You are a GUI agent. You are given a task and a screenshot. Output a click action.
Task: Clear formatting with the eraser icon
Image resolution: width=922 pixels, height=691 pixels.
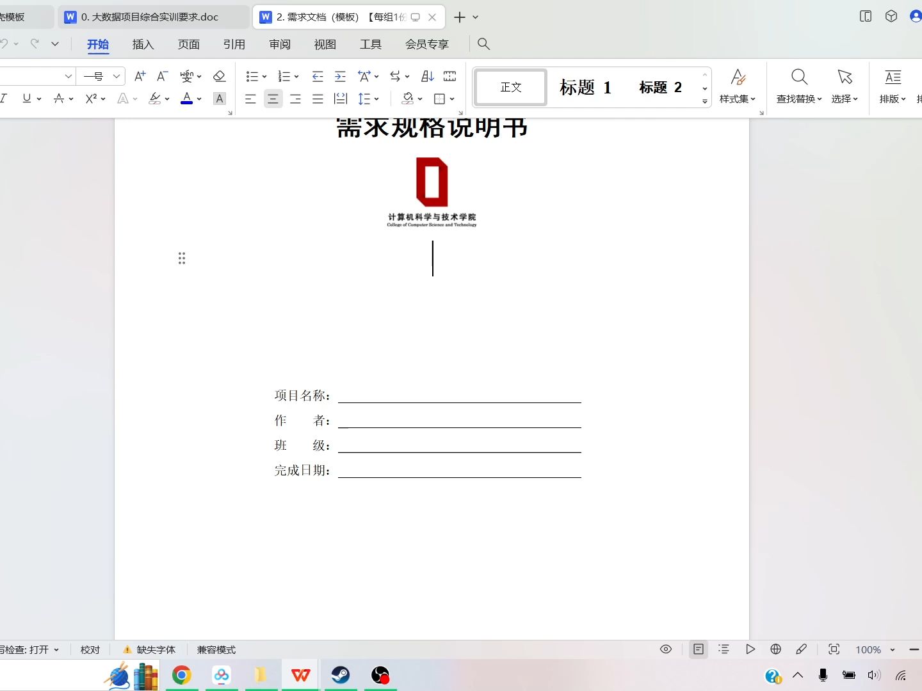point(220,77)
